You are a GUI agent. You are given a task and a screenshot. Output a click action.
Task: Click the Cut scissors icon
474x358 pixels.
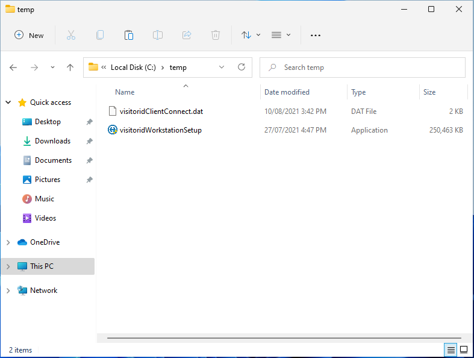click(71, 35)
